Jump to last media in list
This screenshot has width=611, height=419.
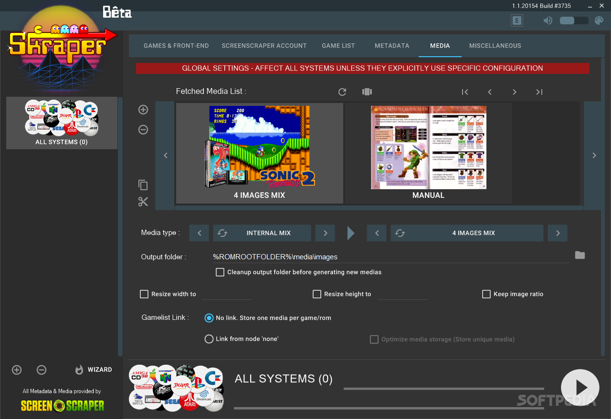(539, 92)
